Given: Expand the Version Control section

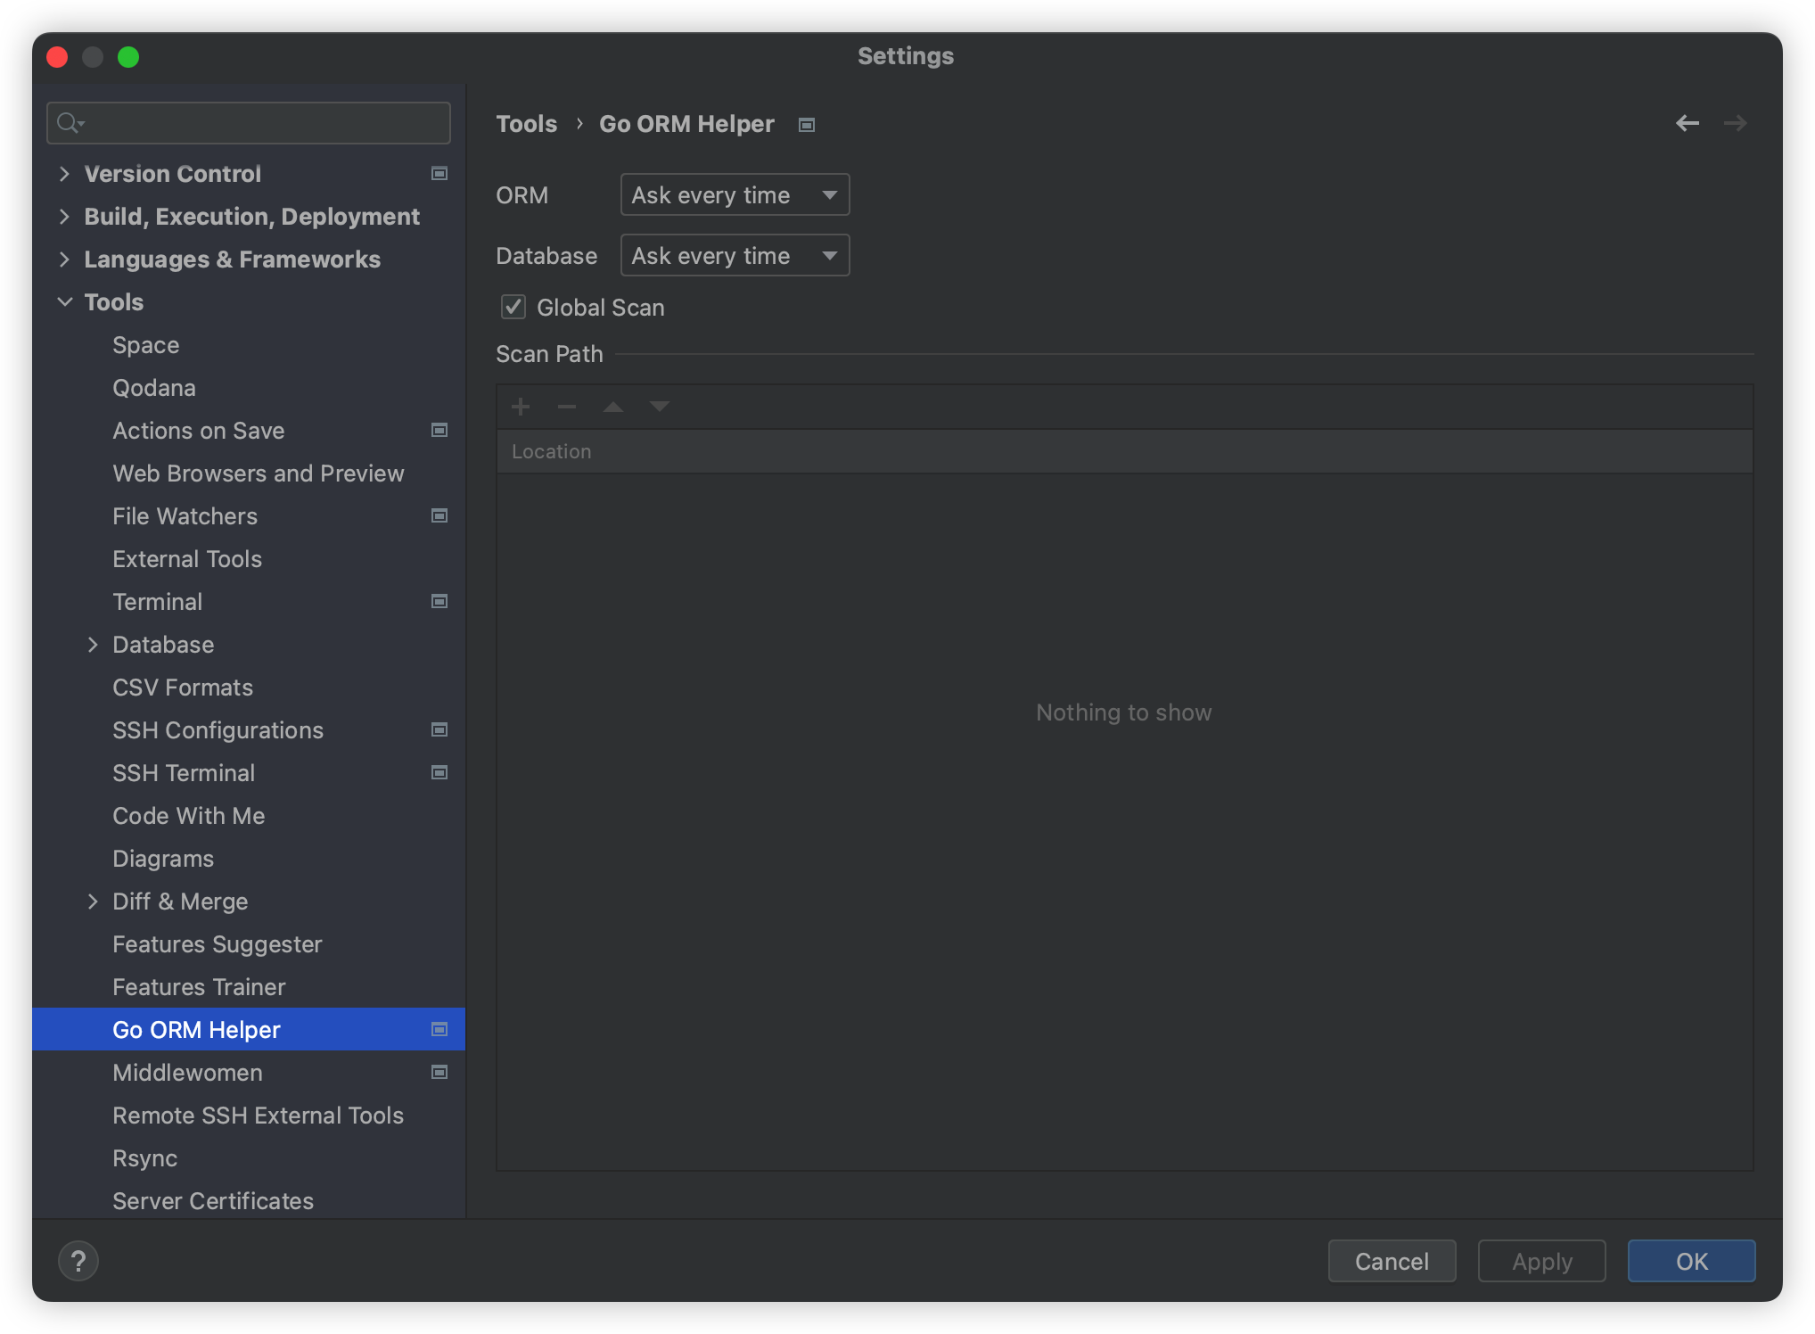Looking at the screenshot, I should pos(64,173).
